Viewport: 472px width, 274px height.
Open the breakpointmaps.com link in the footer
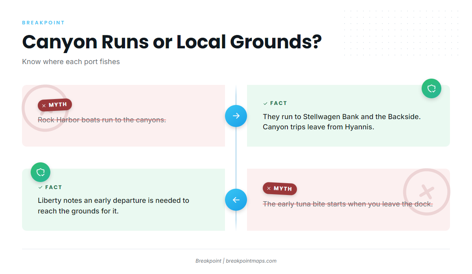(x=251, y=261)
